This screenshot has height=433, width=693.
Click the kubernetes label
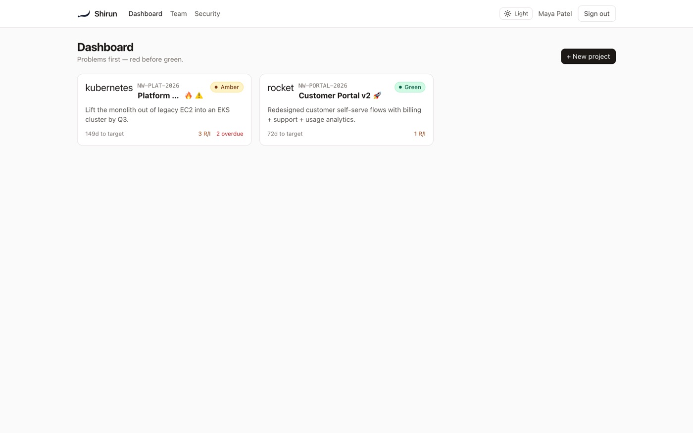click(109, 88)
